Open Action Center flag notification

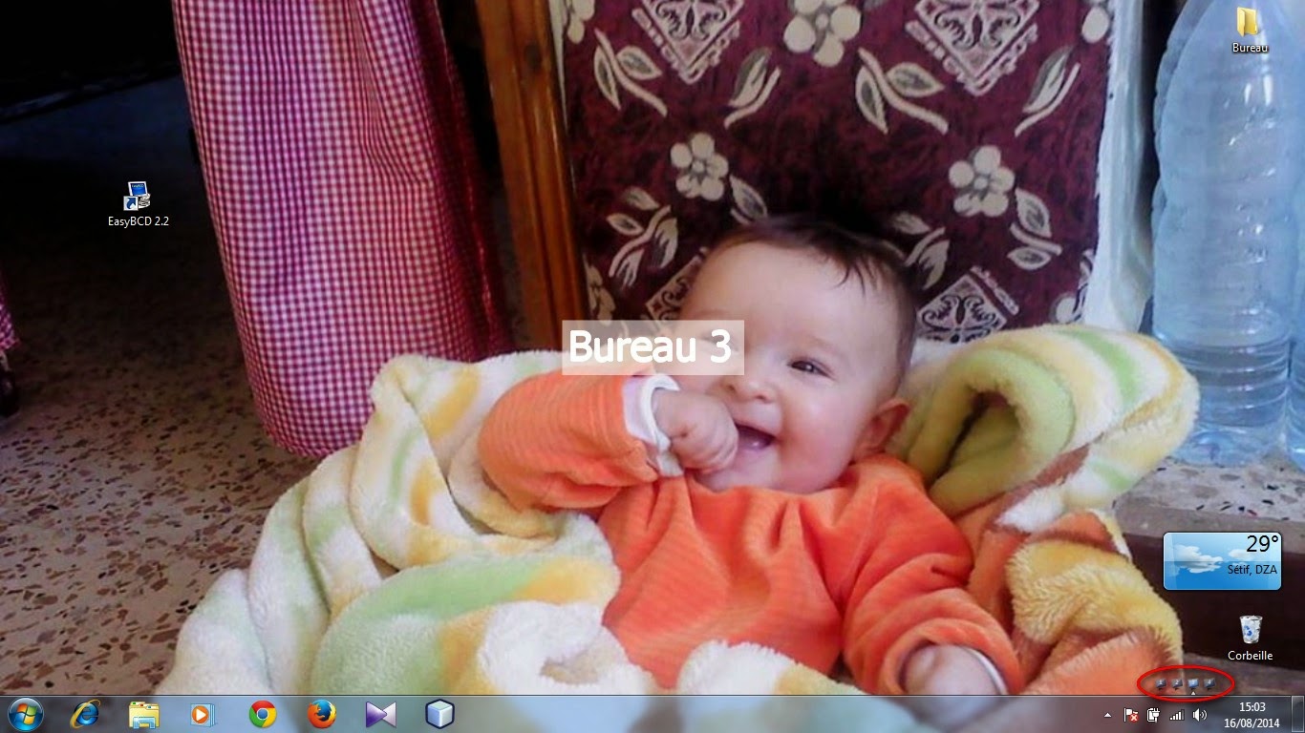click(x=1130, y=715)
